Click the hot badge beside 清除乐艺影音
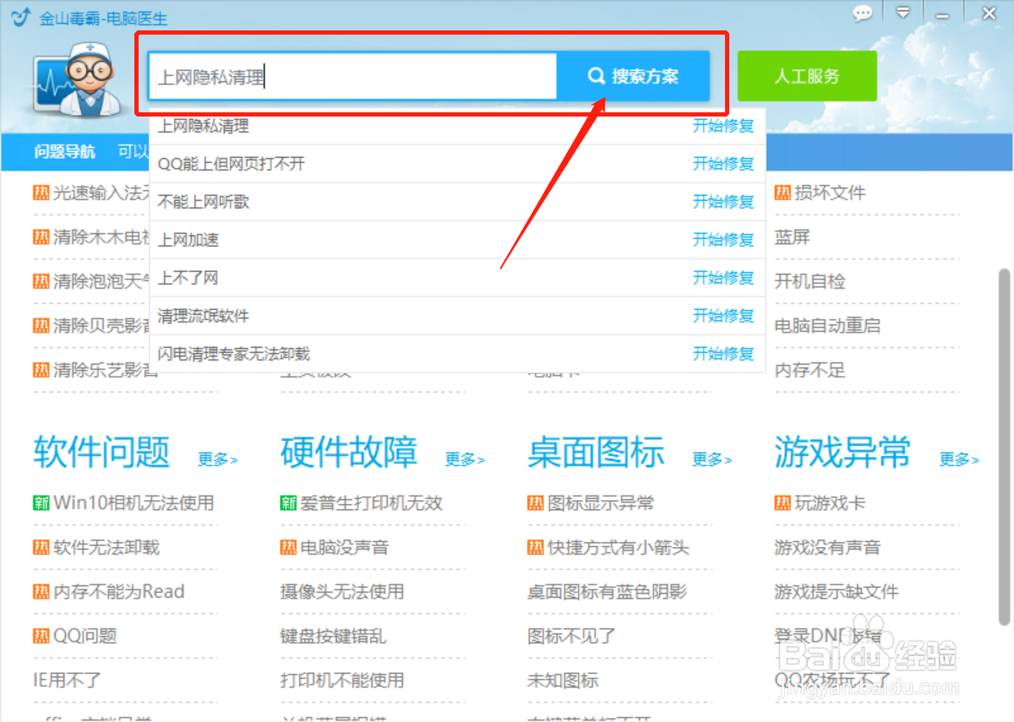Image resolution: width=1014 pixels, height=722 pixels. click(x=41, y=370)
